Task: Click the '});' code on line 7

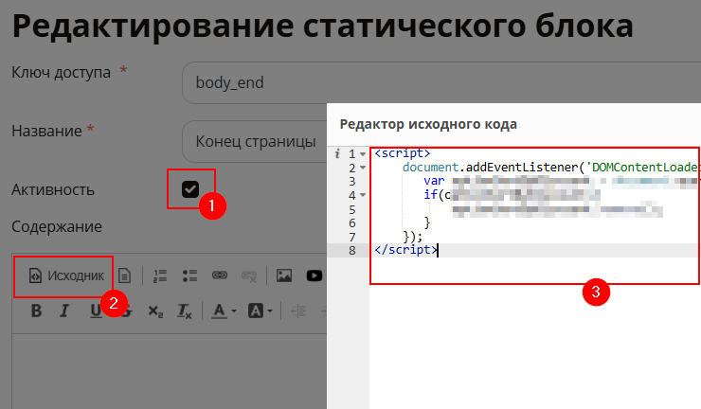Action: click(412, 236)
